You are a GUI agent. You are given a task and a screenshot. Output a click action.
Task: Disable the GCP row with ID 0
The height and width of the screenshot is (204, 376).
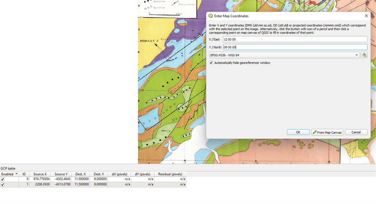pos(3,180)
